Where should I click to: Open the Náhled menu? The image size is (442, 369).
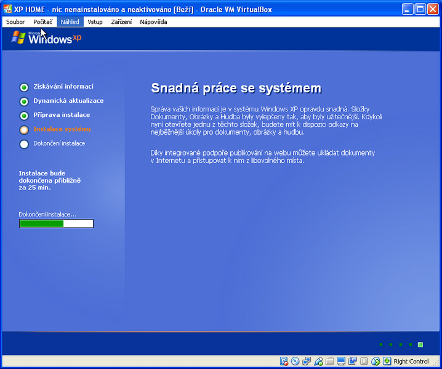[x=70, y=22]
